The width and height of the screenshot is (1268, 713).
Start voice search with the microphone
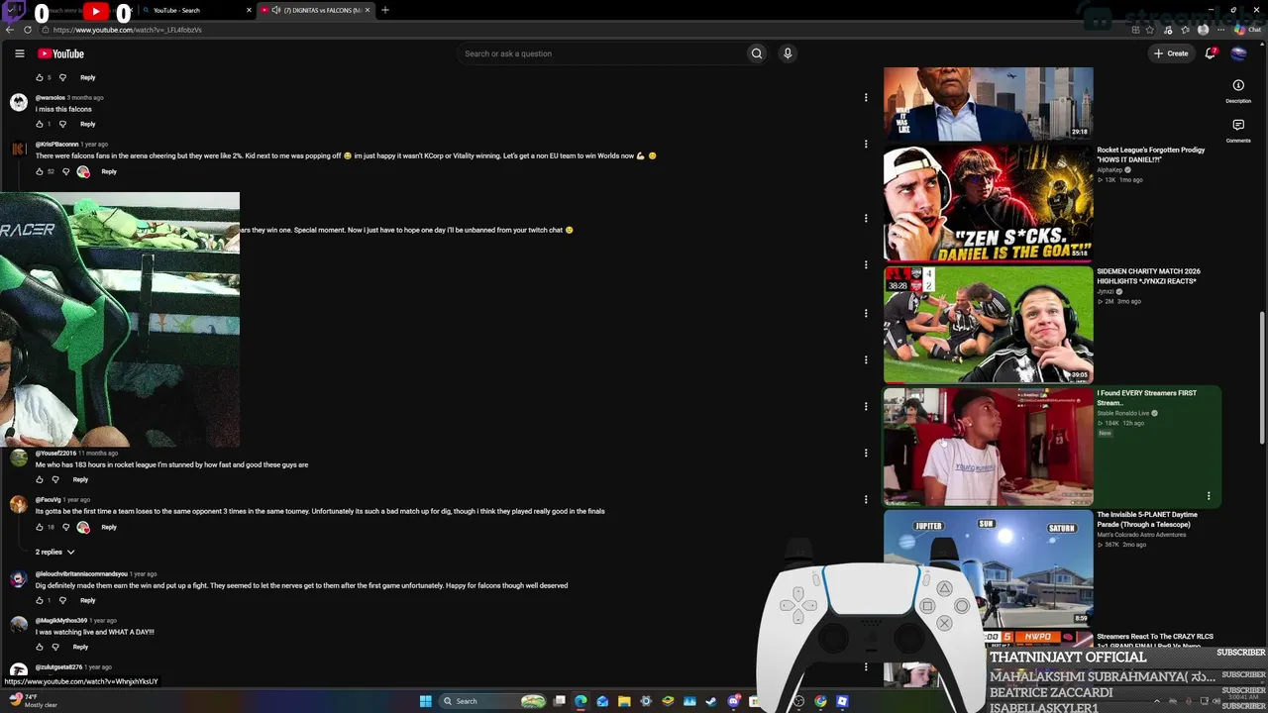788,53
